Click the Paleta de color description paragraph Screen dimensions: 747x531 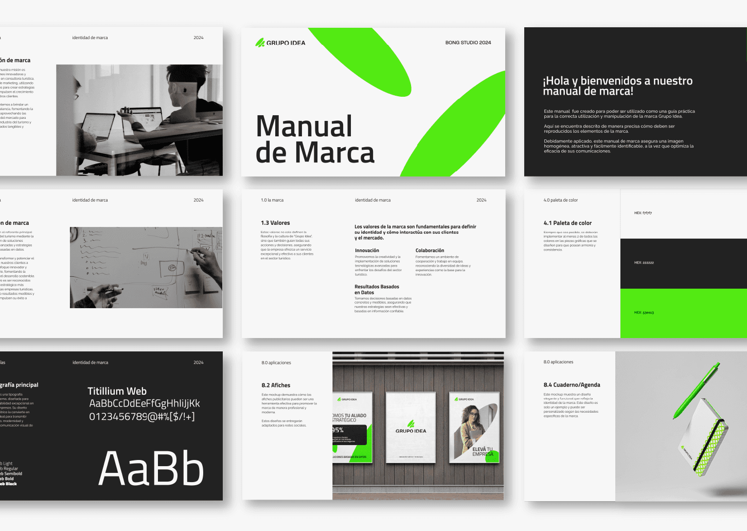pos(571,241)
